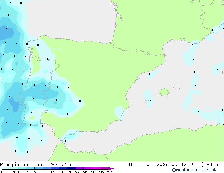The height and width of the screenshot is (173, 224).
Task: Click the 'Precipitation [mm]' title text
Action: [x=23, y=165]
